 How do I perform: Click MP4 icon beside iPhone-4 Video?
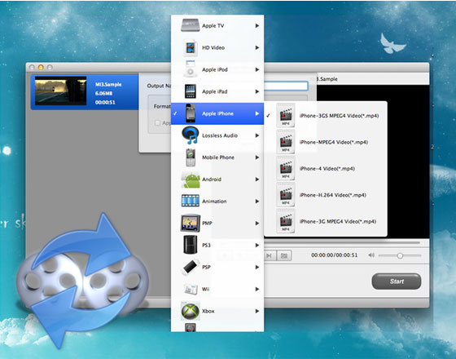coord(286,169)
